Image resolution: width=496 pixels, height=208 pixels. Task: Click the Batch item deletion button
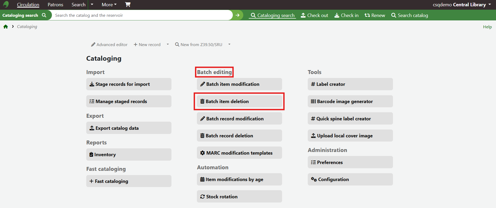tap(239, 101)
